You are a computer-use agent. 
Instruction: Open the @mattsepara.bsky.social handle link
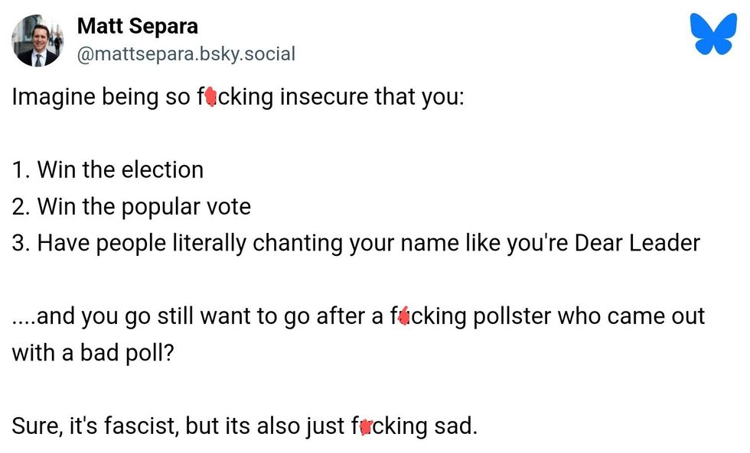(186, 54)
